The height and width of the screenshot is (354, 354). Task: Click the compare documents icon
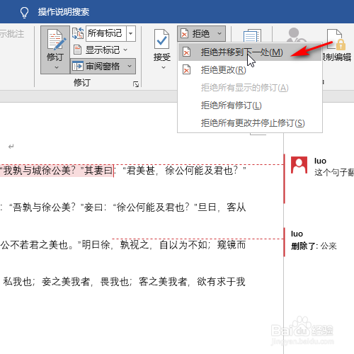[252, 35]
